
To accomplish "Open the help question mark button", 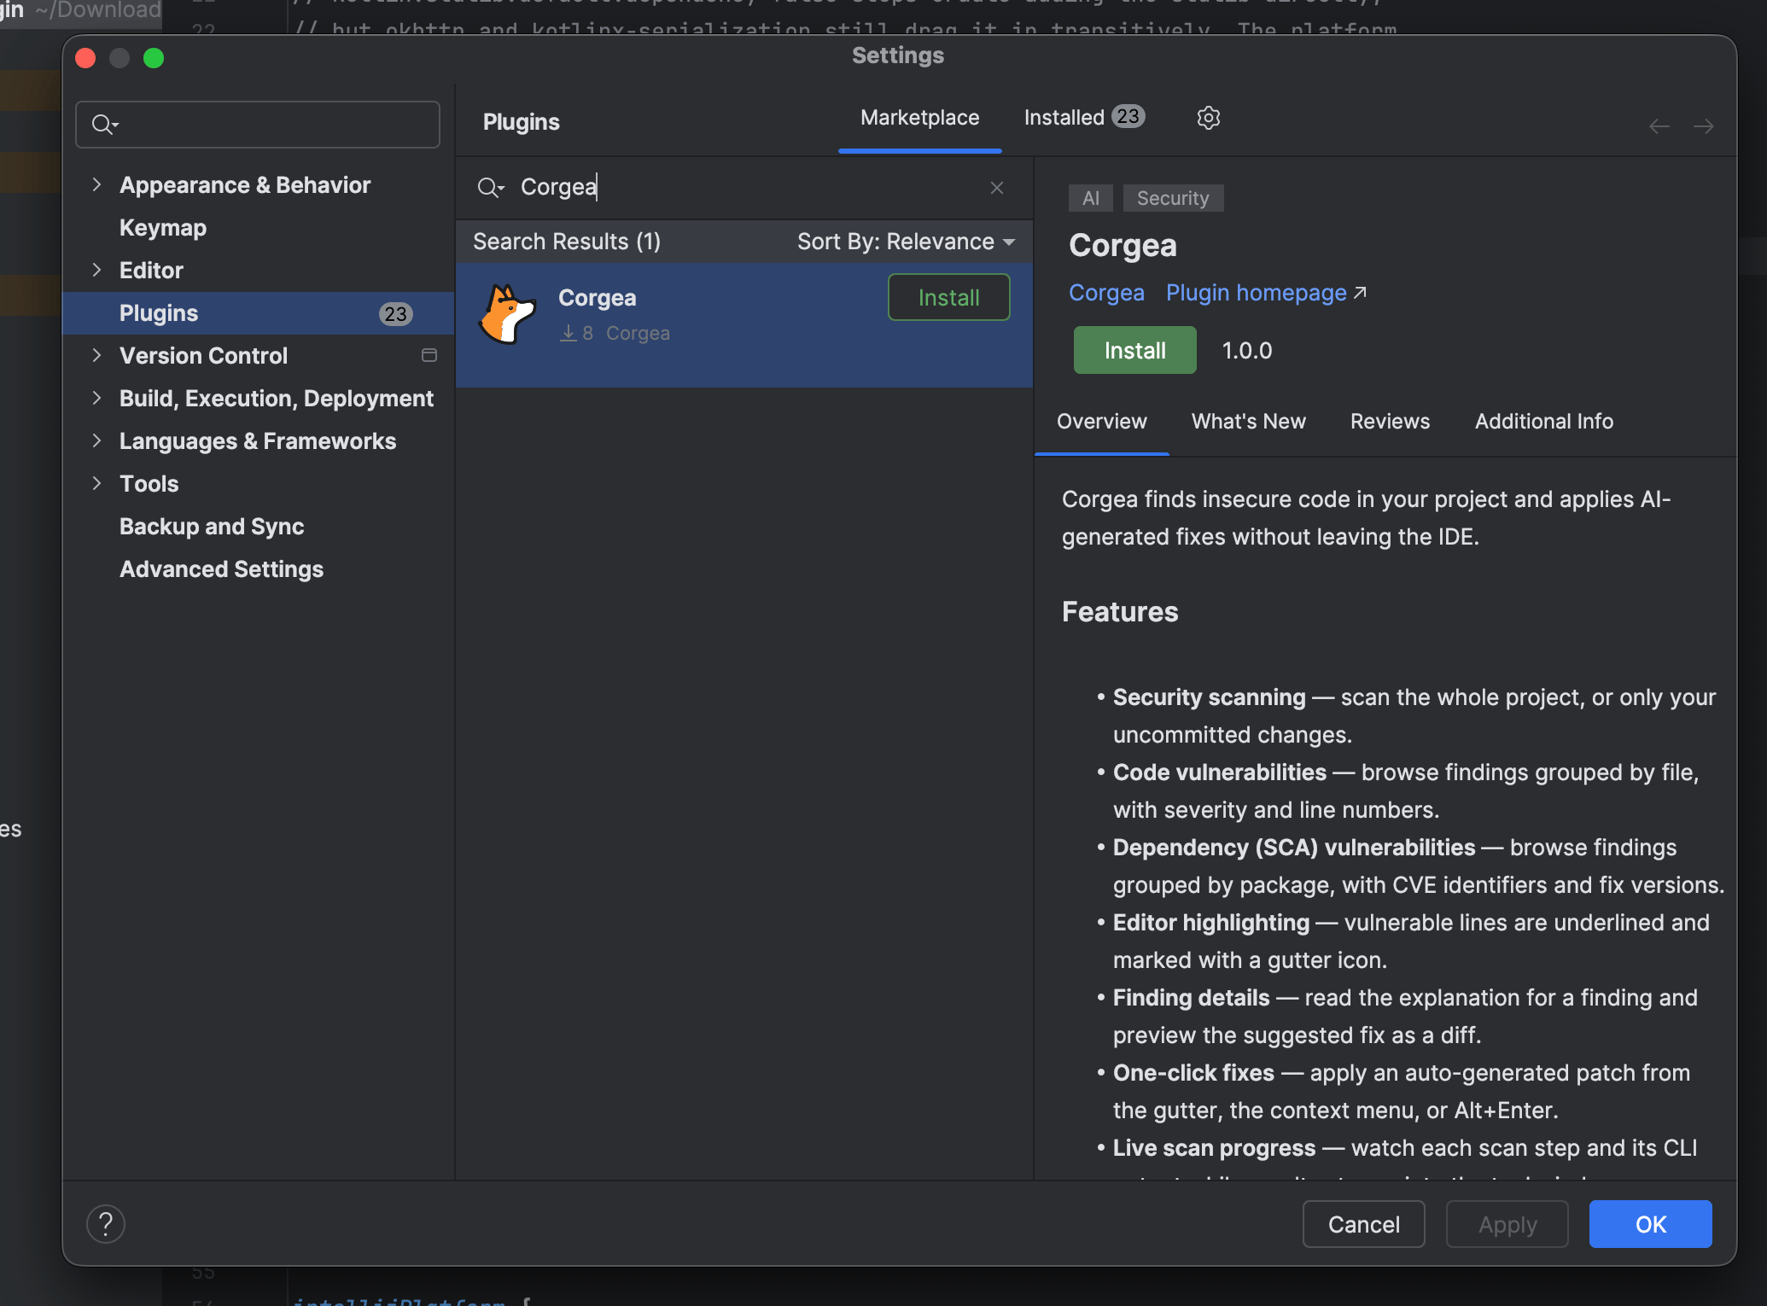I will [106, 1224].
